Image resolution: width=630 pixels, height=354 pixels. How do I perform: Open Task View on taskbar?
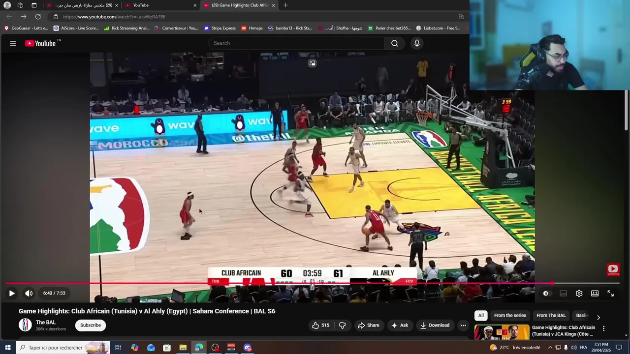(118, 348)
